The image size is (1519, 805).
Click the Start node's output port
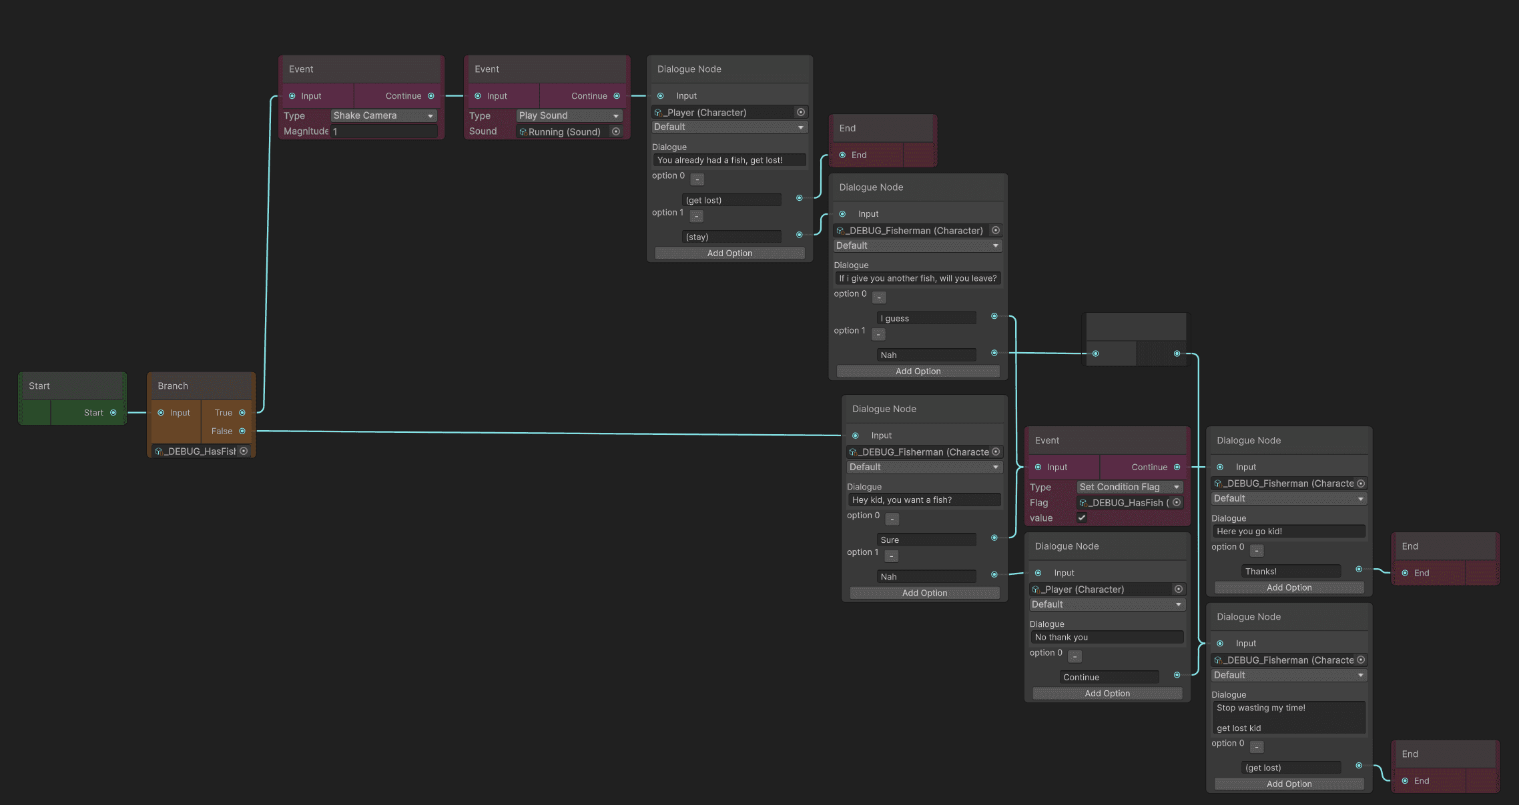(x=113, y=413)
